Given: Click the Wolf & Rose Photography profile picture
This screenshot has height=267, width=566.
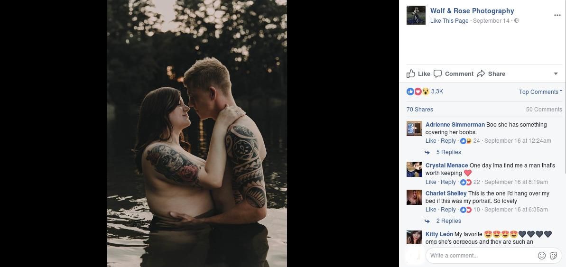Looking at the screenshot, I should coord(416,15).
